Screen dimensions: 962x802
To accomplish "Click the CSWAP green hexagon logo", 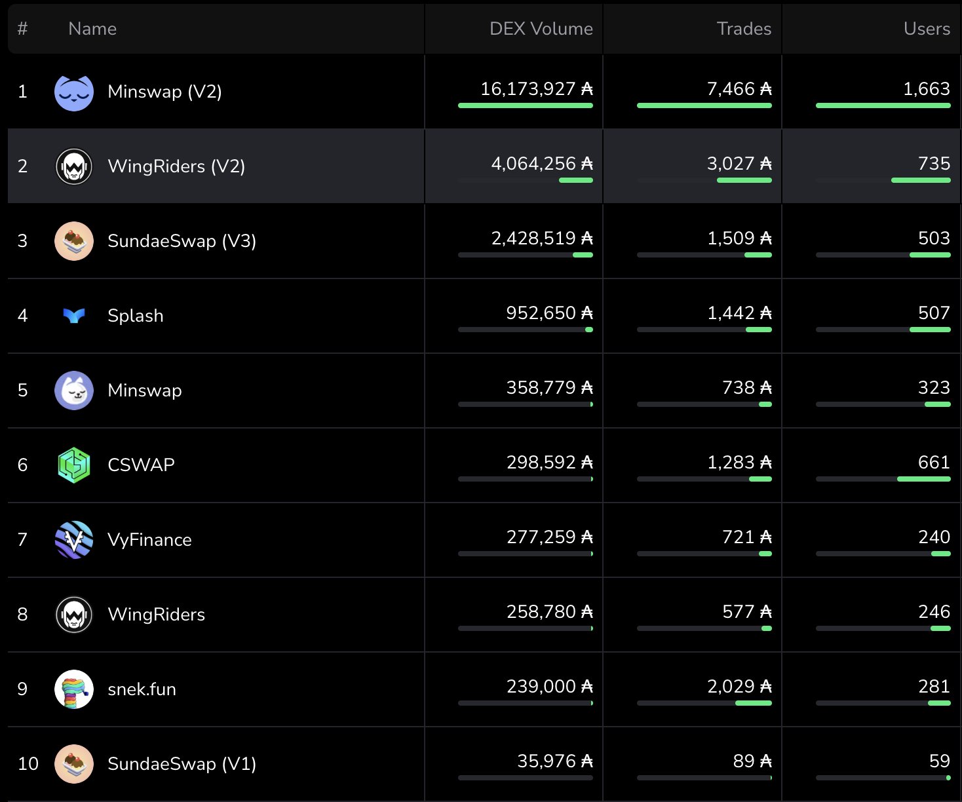I will tap(74, 465).
